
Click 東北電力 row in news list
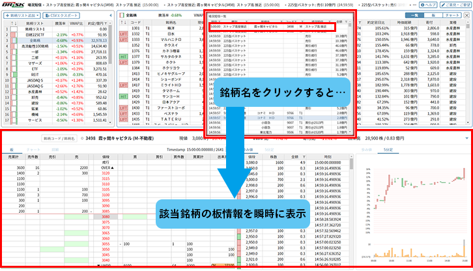click(x=278, y=132)
